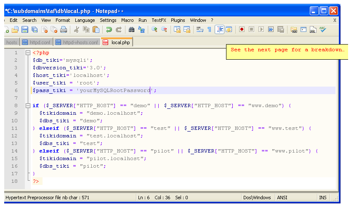Click the Save All toolbar icon

[x=35, y=29]
